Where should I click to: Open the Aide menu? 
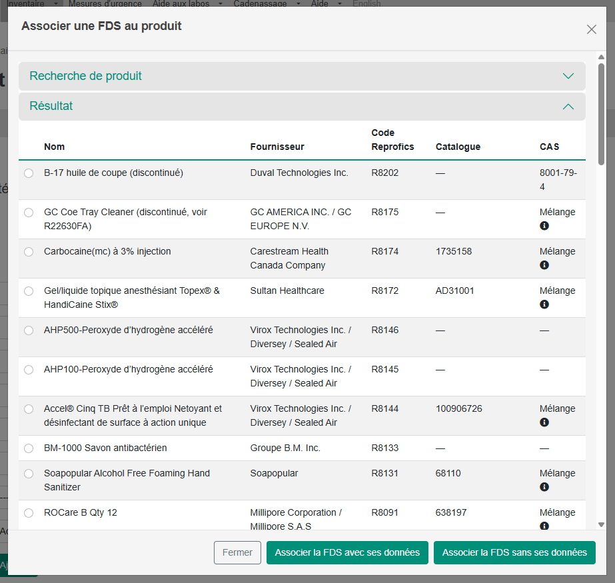[x=326, y=3]
